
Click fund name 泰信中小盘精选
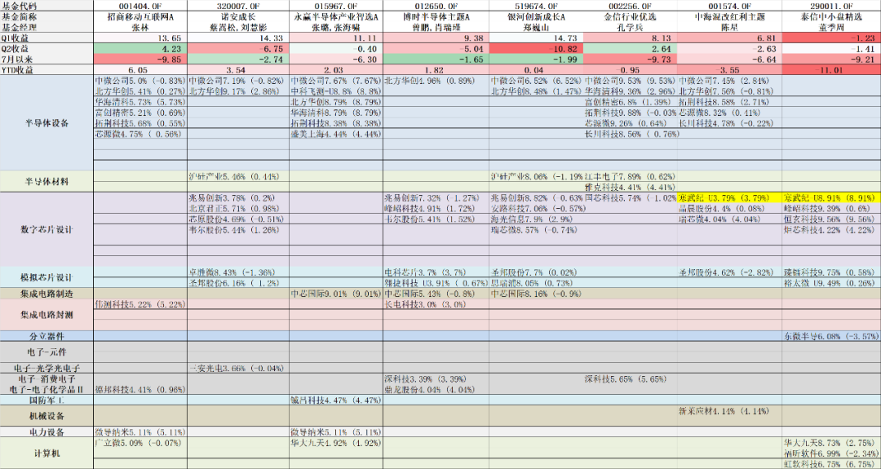(831, 17)
